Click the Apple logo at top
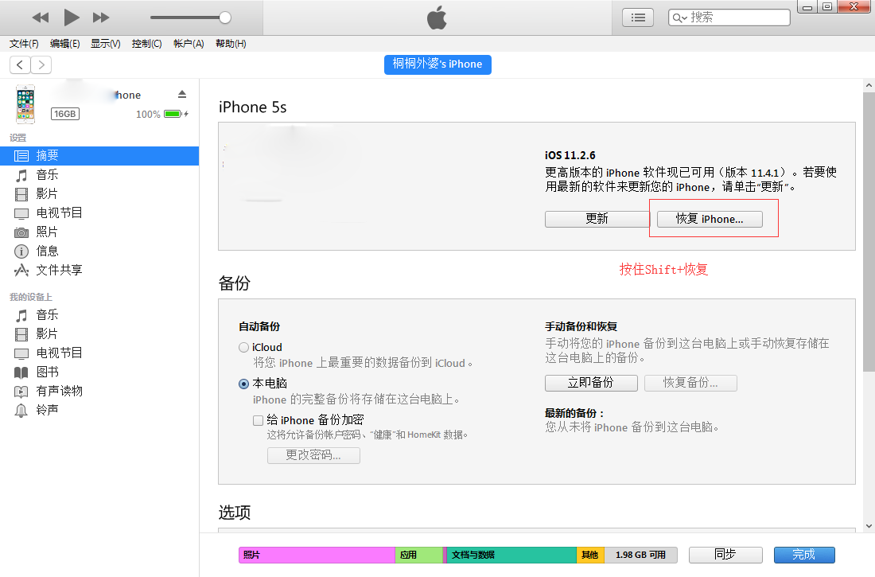 coord(437,18)
